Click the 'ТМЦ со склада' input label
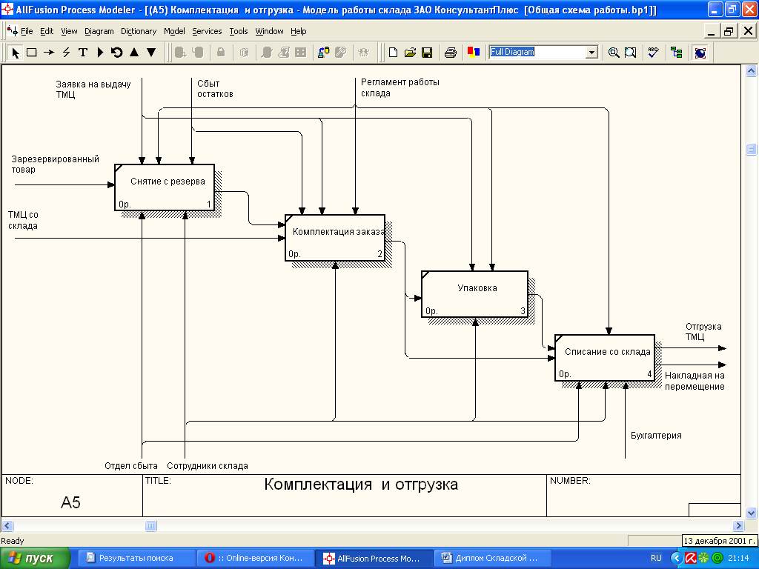Screen dimensions: 759x569 pos(23,220)
